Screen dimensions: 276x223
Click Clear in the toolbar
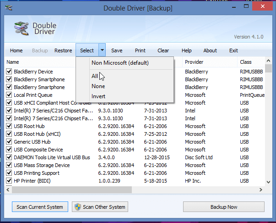point(163,50)
